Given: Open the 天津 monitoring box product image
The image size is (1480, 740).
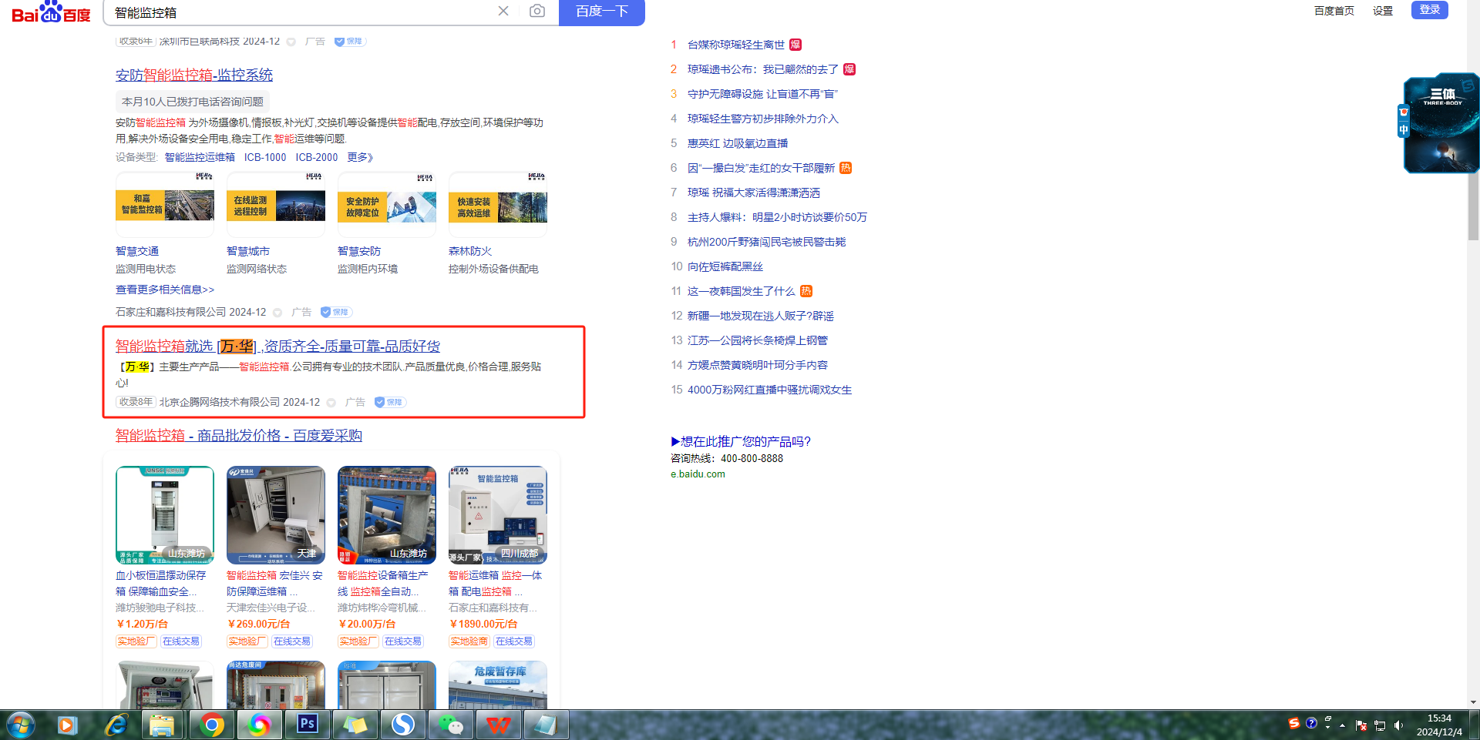Looking at the screenshot, I should point(276,515).
